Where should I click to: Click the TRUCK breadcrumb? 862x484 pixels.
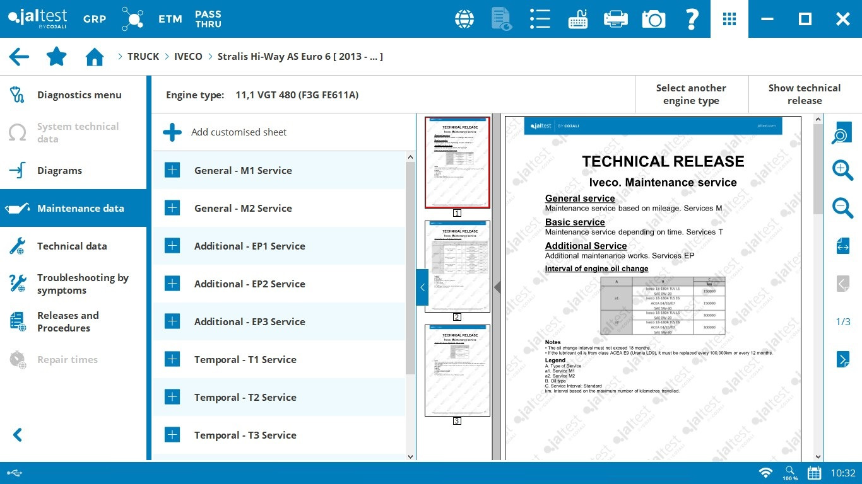pos(143,57)
